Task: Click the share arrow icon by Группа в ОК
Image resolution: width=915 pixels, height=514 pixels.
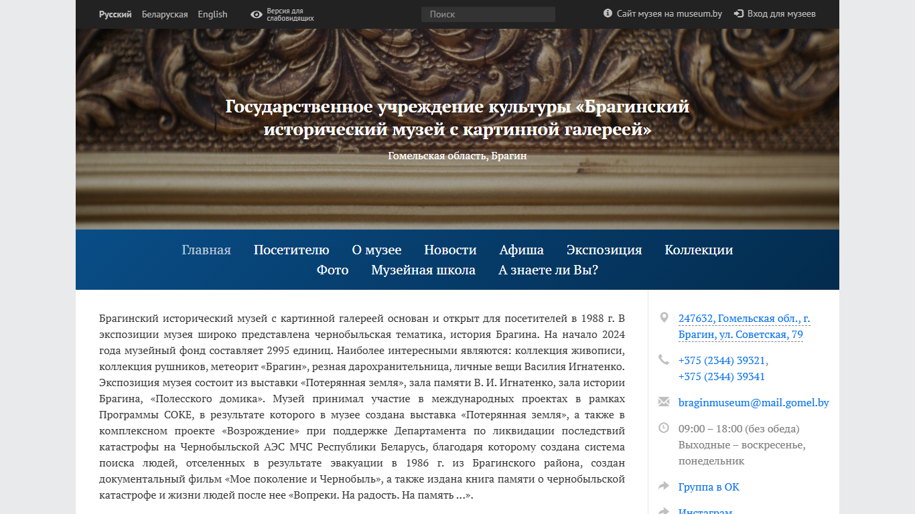Action: [x=664, y=486]
